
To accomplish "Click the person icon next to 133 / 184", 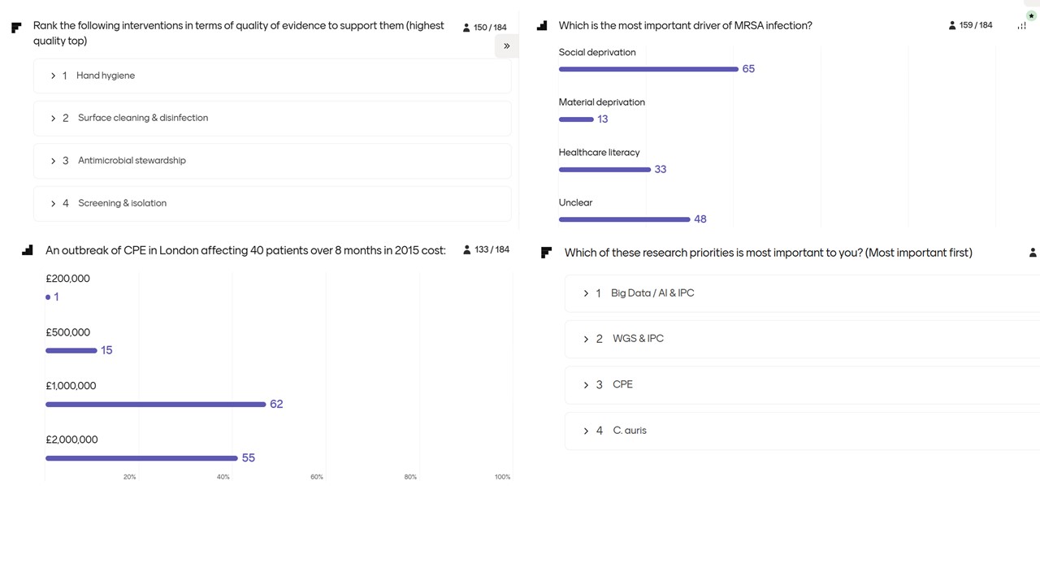I will point(466,250).
